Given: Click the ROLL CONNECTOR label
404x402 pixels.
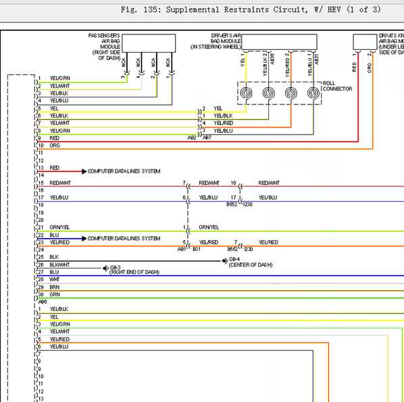Looking at the screenshot, I should tap(338, 86).
